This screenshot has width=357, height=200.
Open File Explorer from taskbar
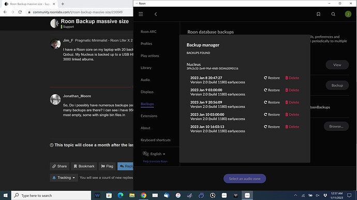(x=132, y=195)
